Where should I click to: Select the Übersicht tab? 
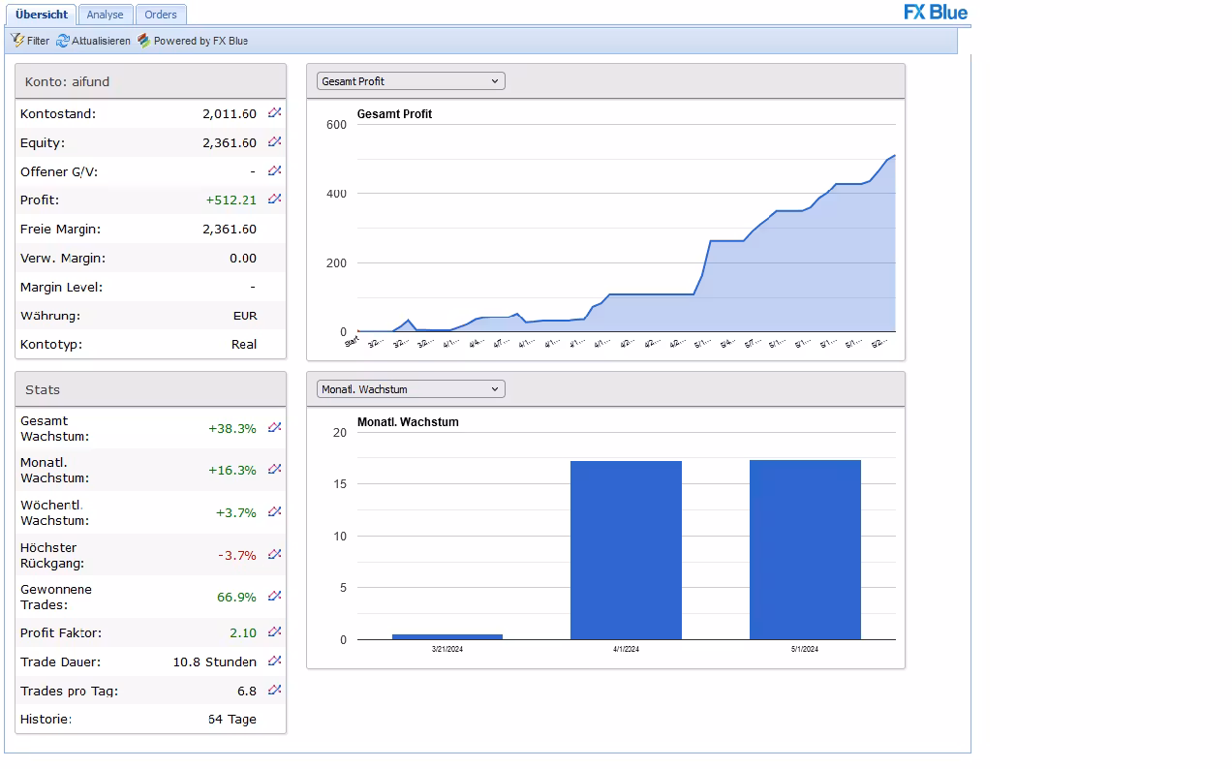click(42, 15)
